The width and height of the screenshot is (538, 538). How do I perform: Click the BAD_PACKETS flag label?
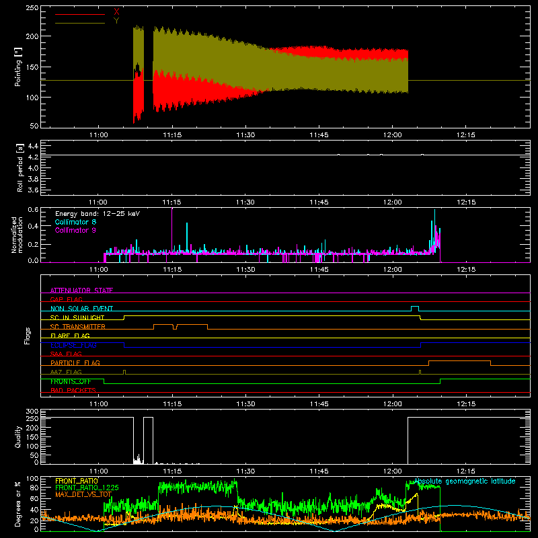tap(73, 390)
